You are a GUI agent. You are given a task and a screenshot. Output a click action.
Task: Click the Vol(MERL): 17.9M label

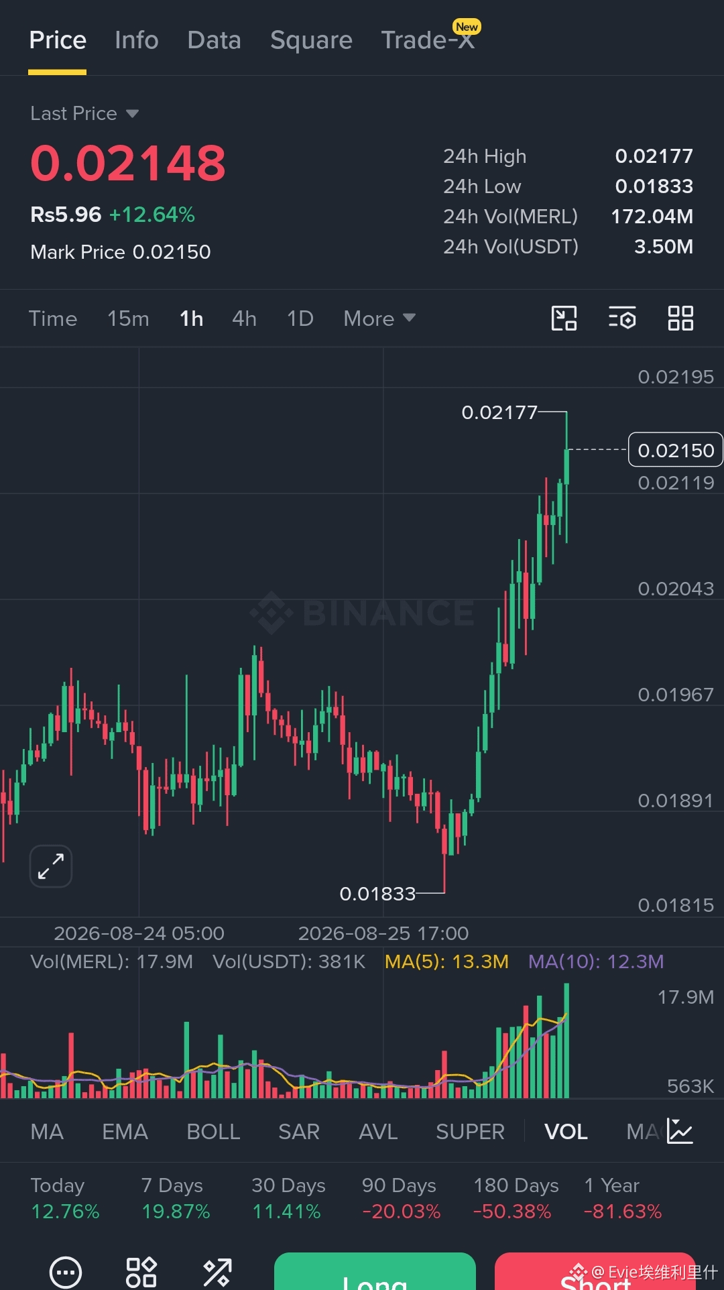pyautogui.click(x=112, y=961)
